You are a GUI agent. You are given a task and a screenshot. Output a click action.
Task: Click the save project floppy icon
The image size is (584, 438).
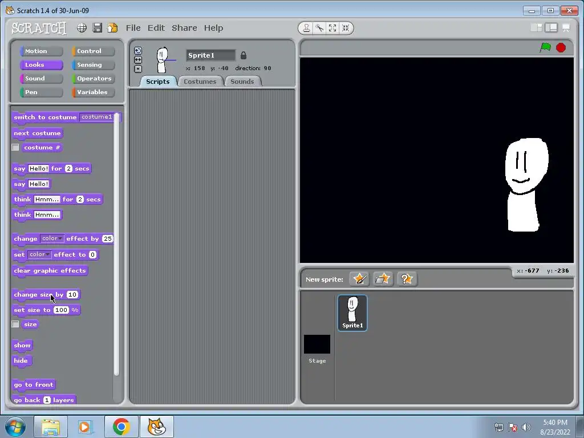tap(97, 28)
